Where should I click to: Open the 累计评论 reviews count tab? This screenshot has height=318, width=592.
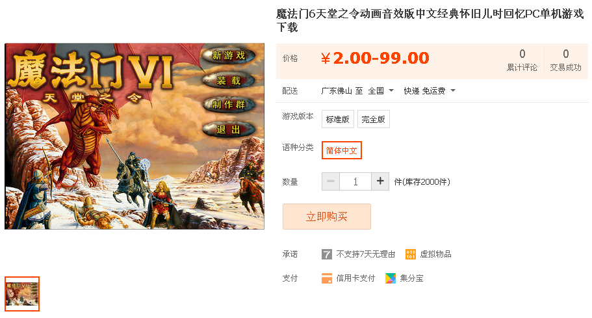coord(522,60)
